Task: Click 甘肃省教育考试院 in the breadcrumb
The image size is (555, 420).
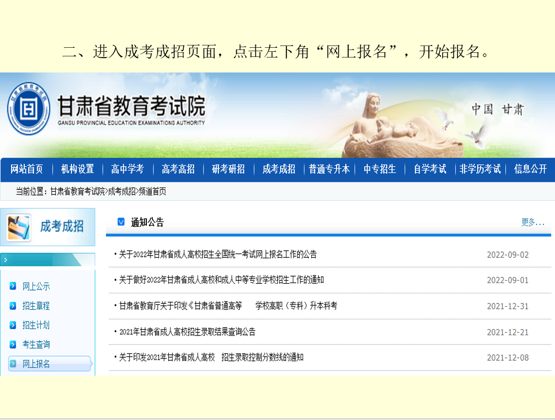Action: [x=77, y=192]
